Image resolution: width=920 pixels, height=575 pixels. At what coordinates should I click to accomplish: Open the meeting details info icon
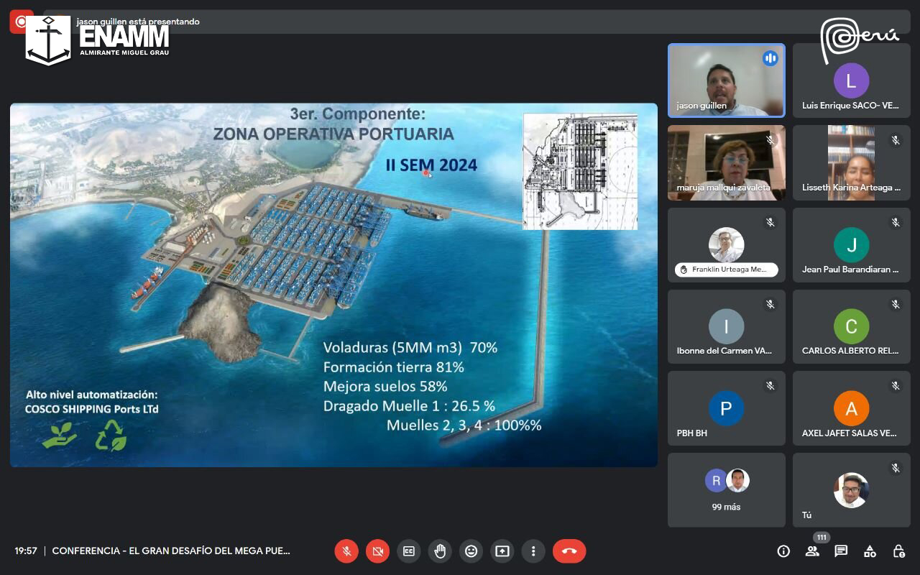pos(783,551)
